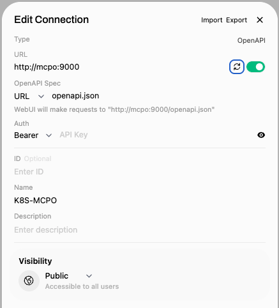Click the chevron next to Bearer
This screenshot has height=308, width=279.
pos(49,135)
